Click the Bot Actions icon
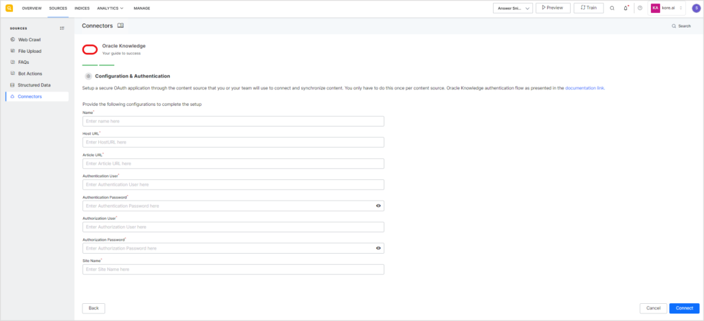The image size is (704, 321). 12,73
